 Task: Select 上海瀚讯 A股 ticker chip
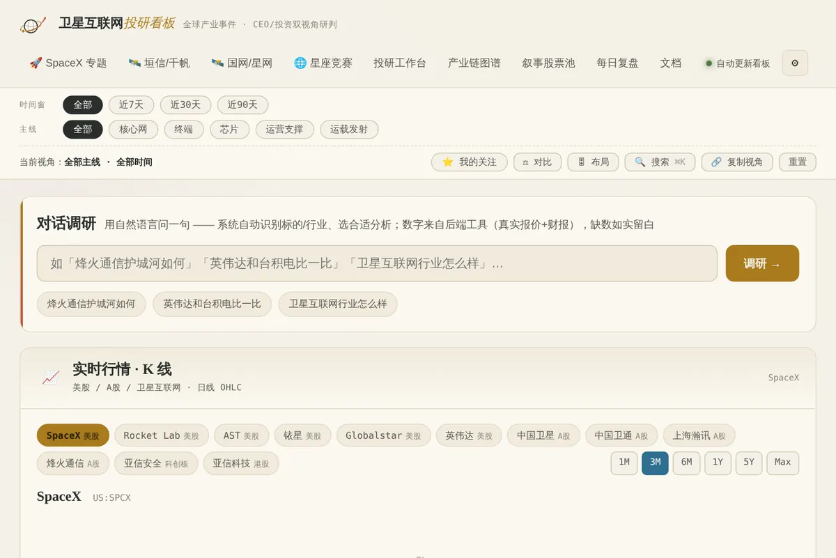coord(699,435)
